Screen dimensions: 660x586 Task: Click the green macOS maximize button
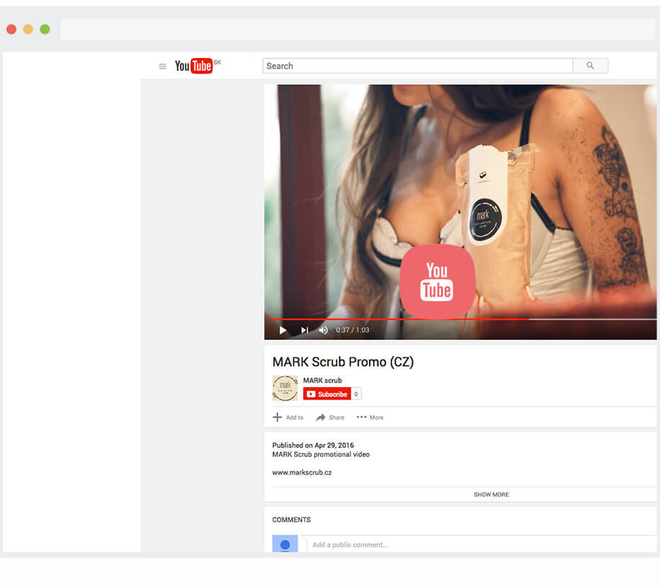(x=45, y=30)
